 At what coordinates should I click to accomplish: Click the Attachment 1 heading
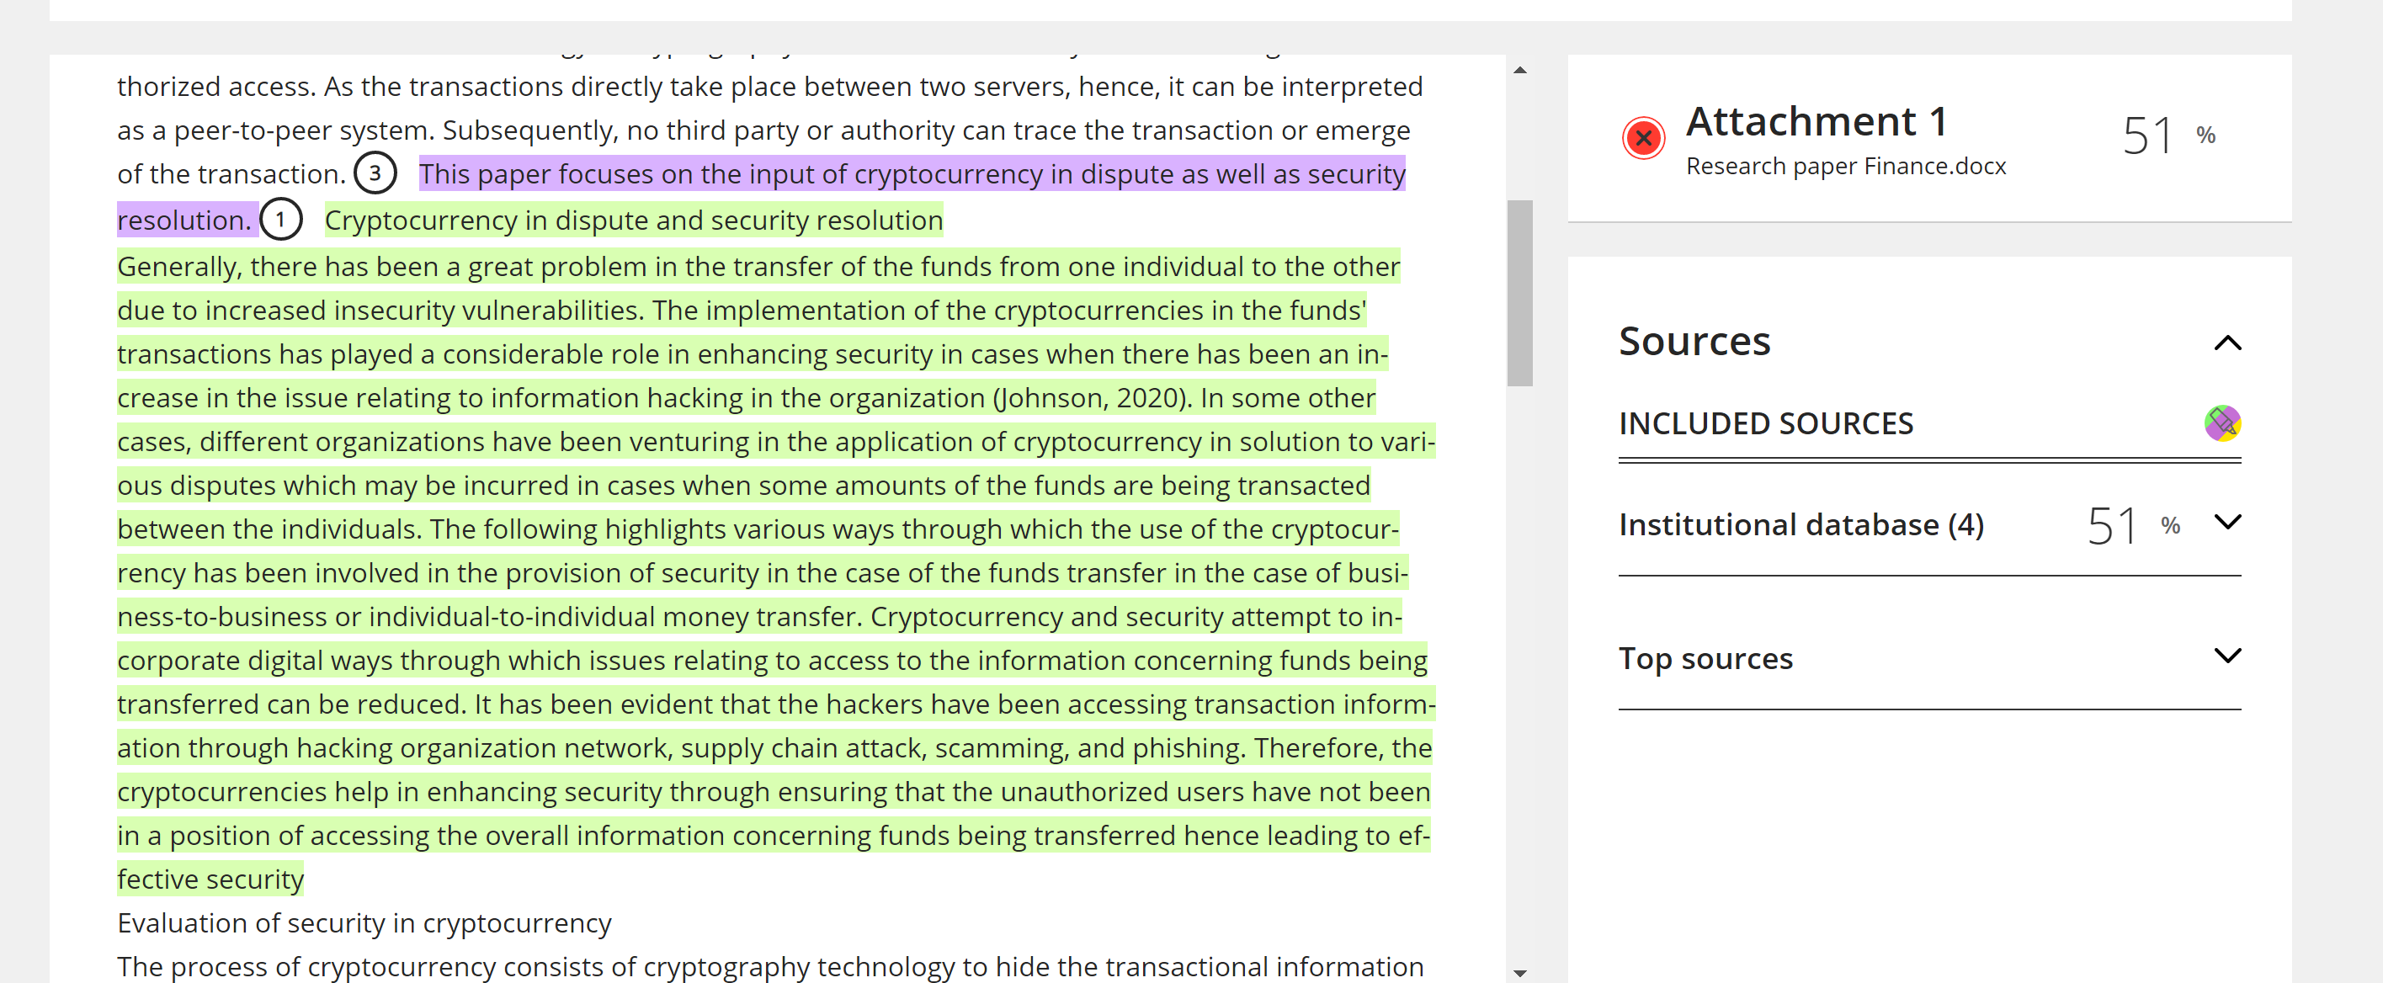[x=1816, y=121]
